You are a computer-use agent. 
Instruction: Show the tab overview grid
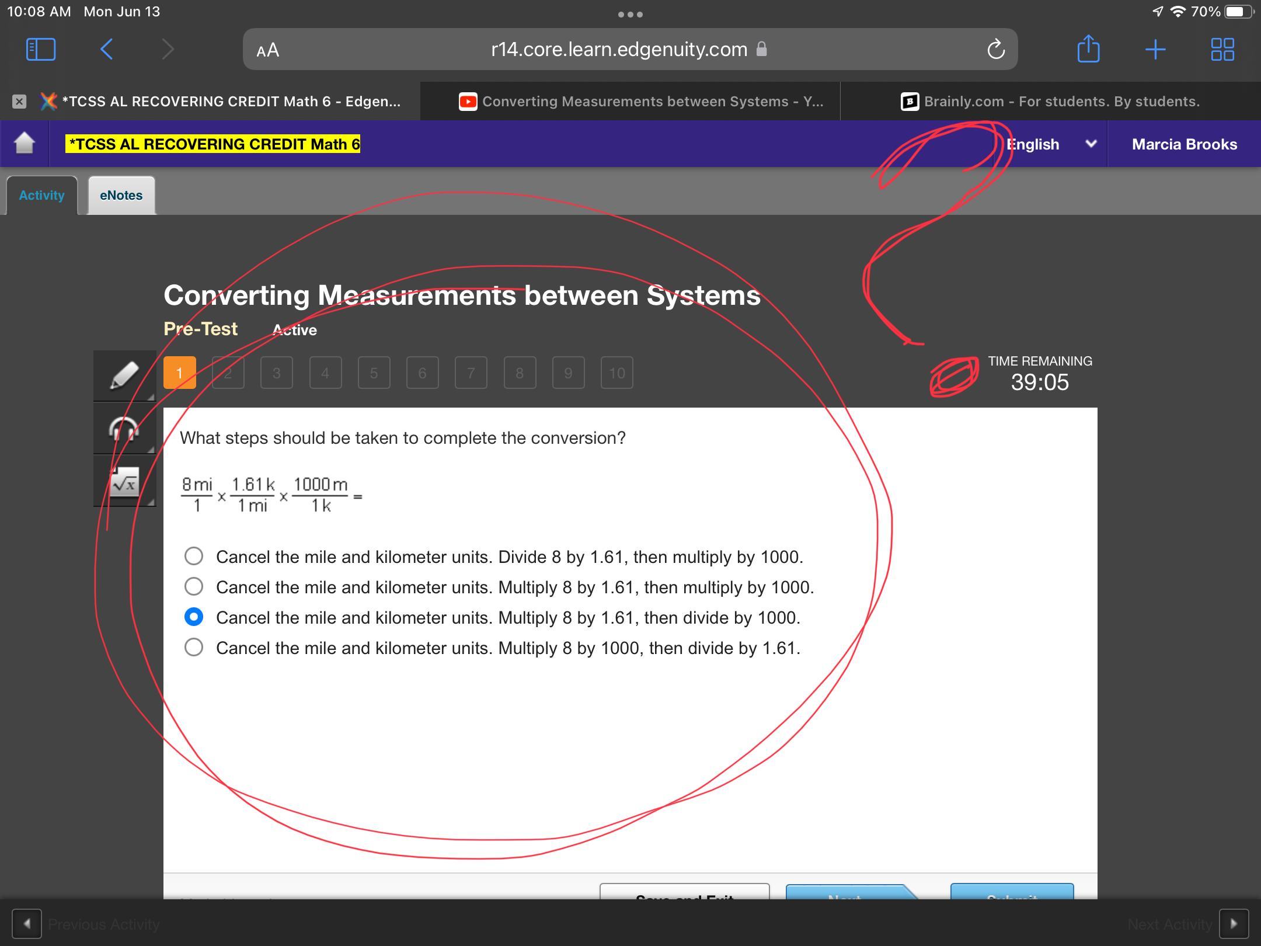pos(1222,49)
